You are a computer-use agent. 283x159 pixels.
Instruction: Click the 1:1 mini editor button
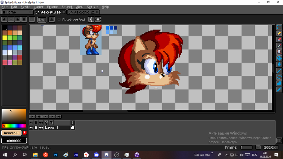[x=279, y=140]
